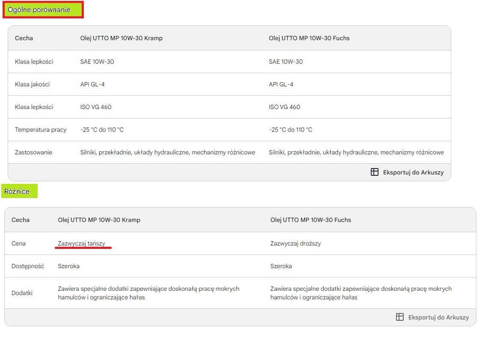
Task: Select 'ISO VG 460' in the Kramp column
Action: (96, 107)
